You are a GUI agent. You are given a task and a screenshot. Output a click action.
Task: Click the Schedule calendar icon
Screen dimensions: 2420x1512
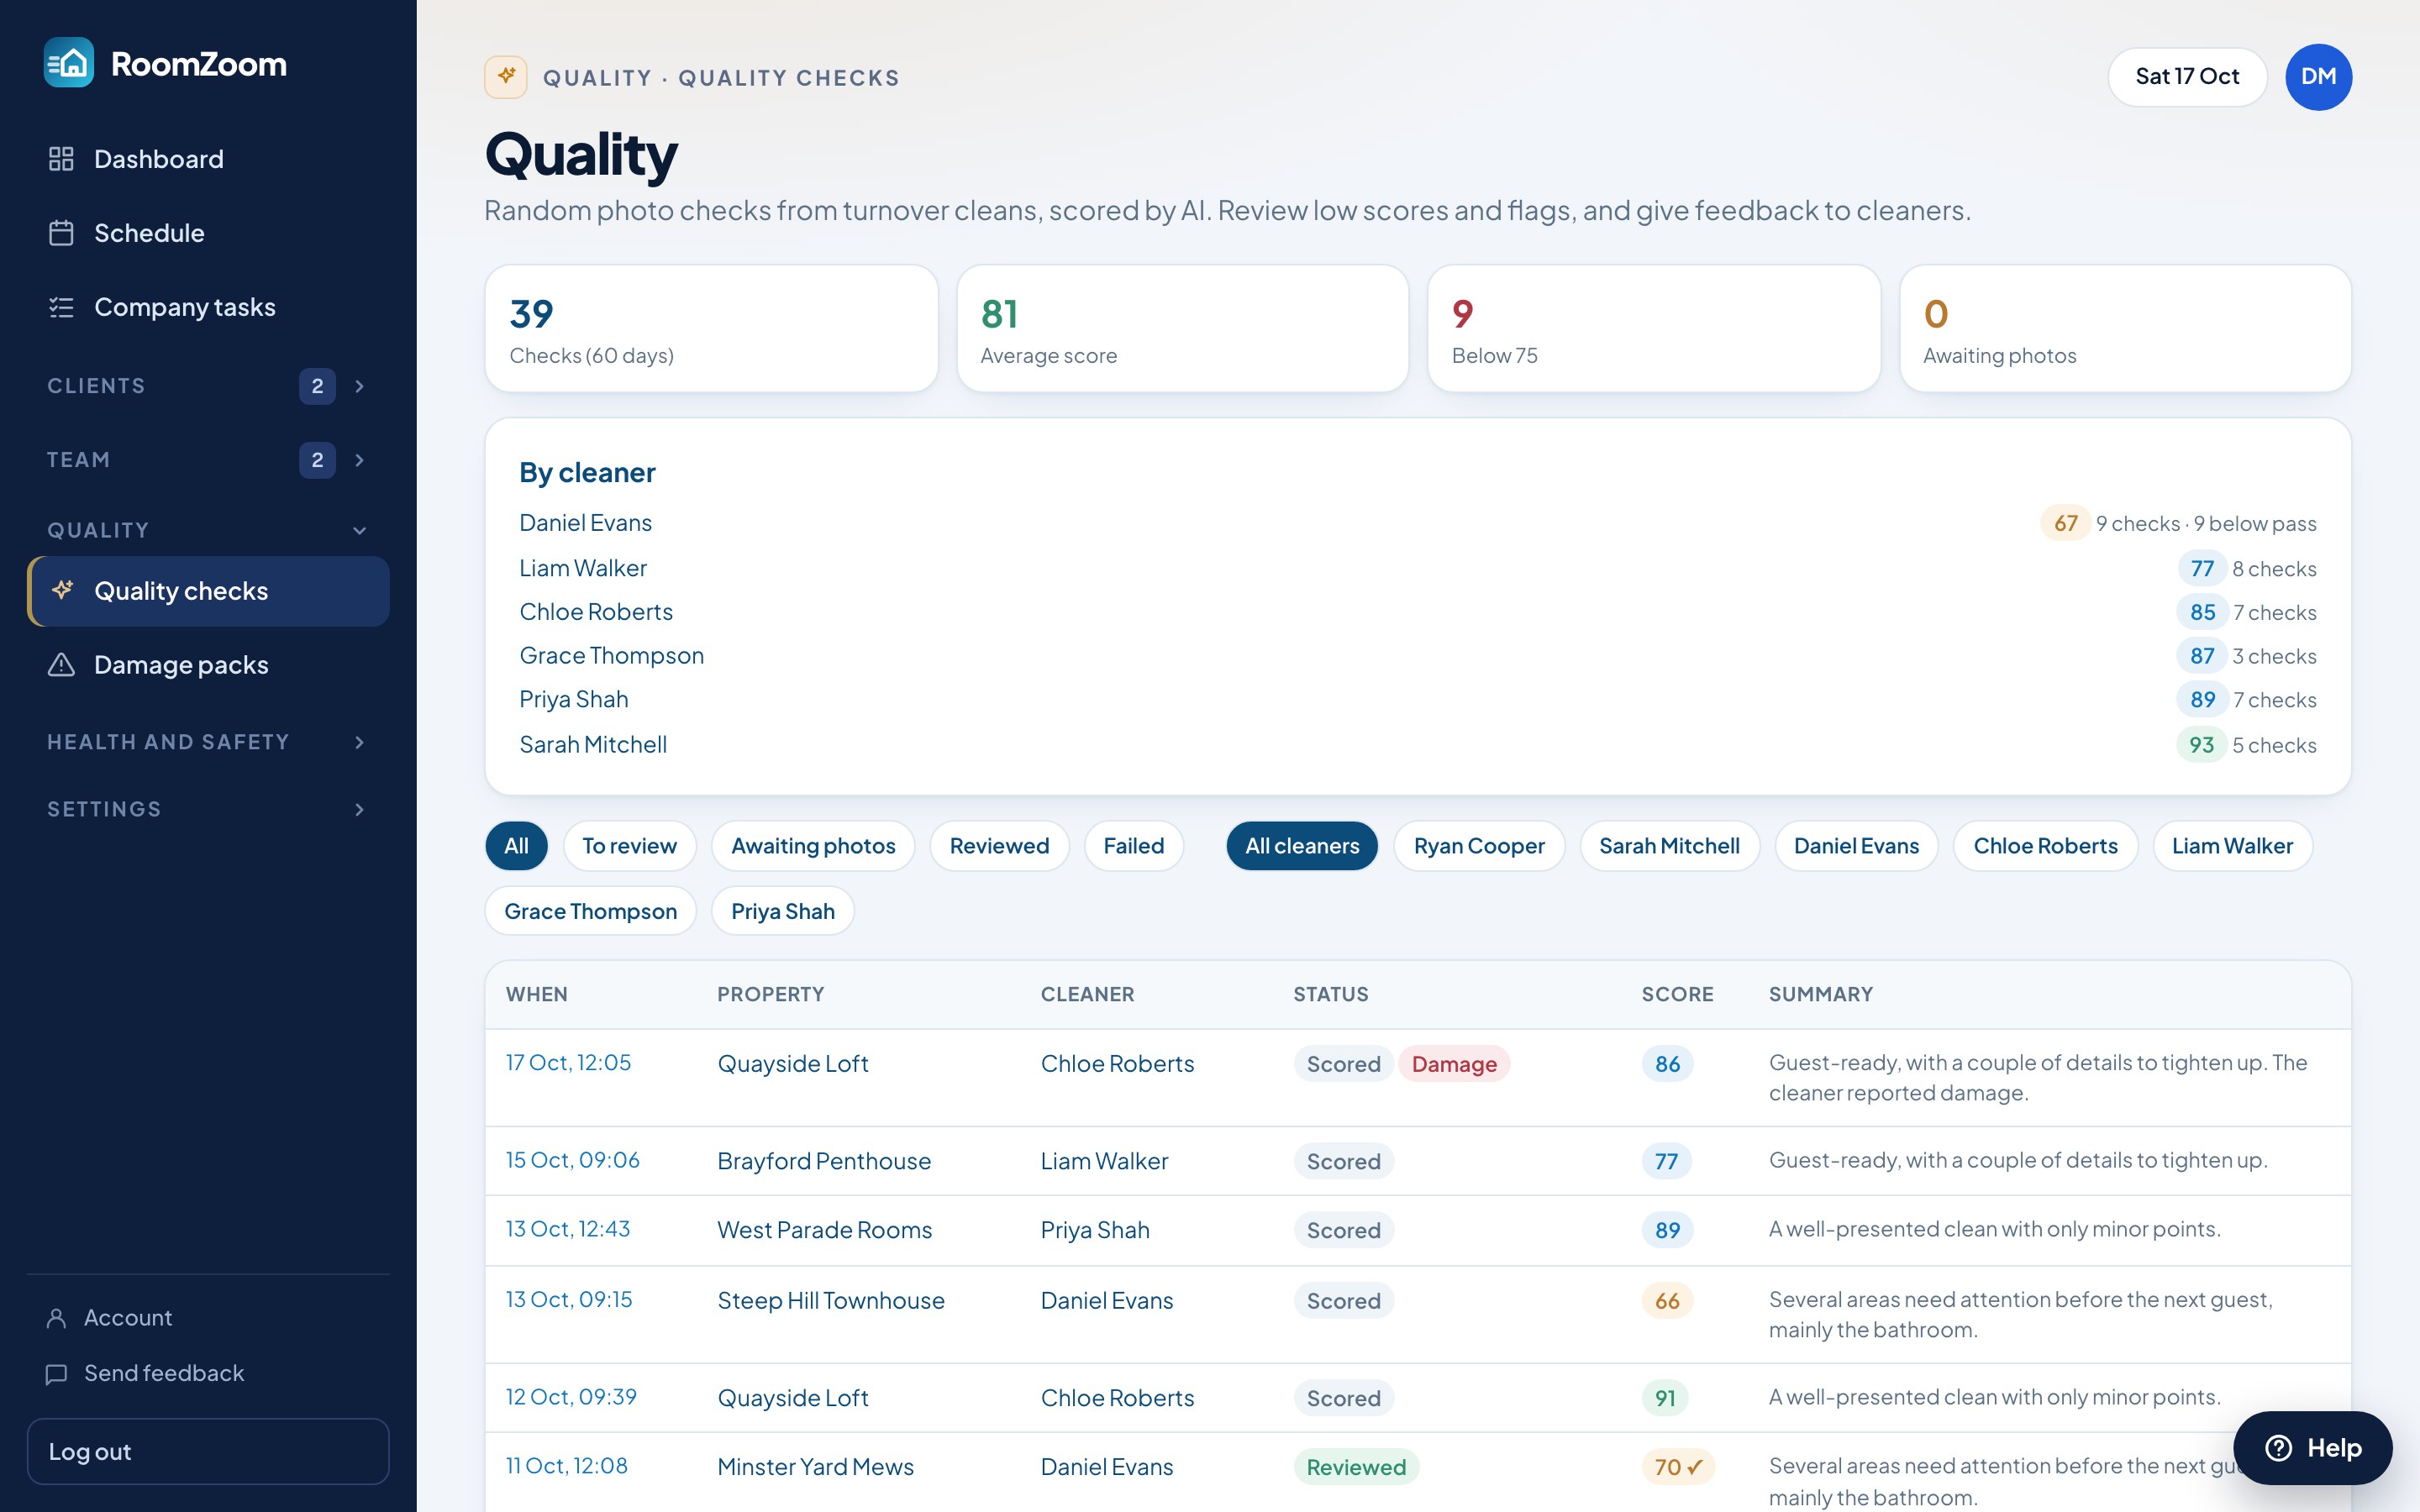click(x=61, y=233)
